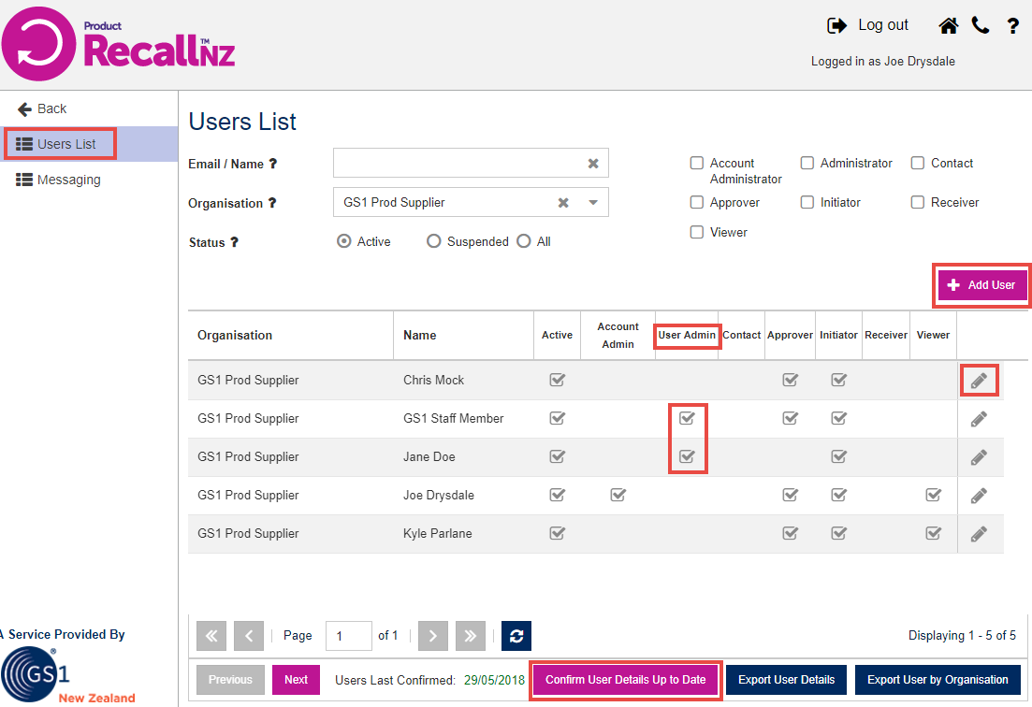Select the All status radio button
Viewport: 1032px width, 707px height.
[523, 241]
